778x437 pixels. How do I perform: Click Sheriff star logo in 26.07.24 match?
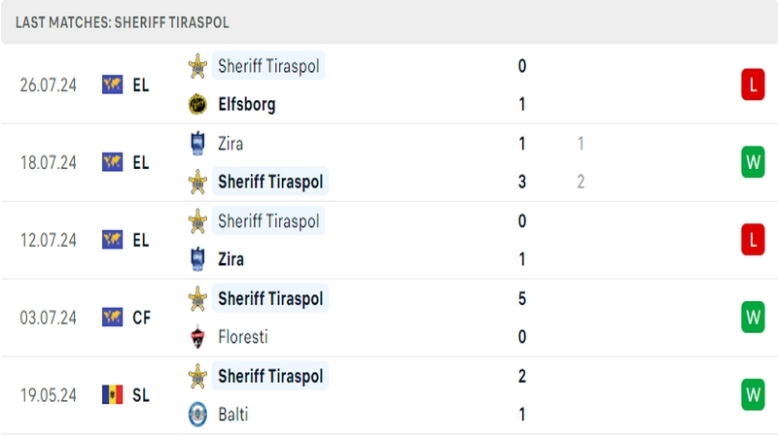point(197,66)
